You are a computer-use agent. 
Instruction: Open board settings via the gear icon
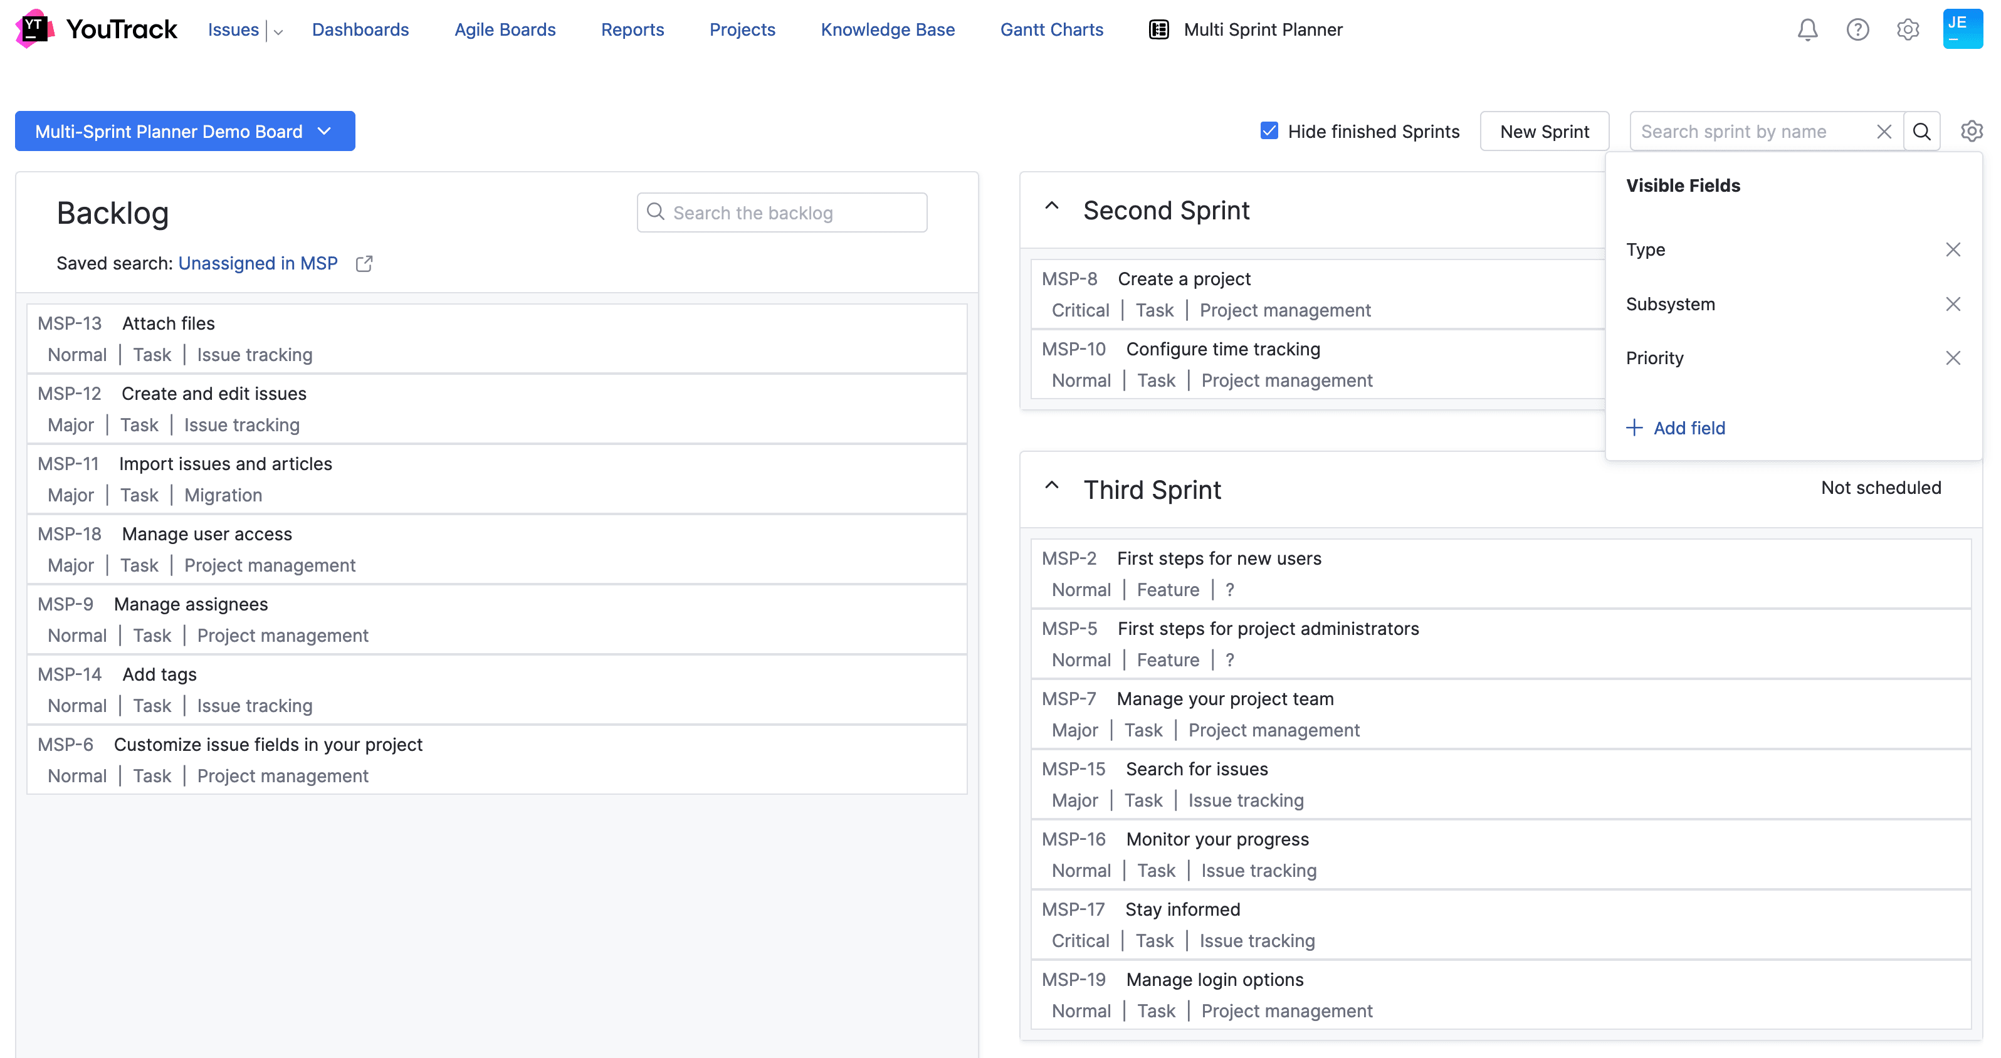1972,130
